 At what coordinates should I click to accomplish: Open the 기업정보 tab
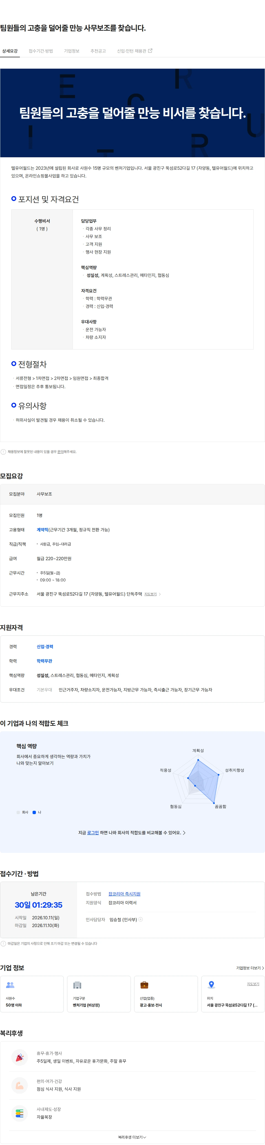click(x=71, y=51)
